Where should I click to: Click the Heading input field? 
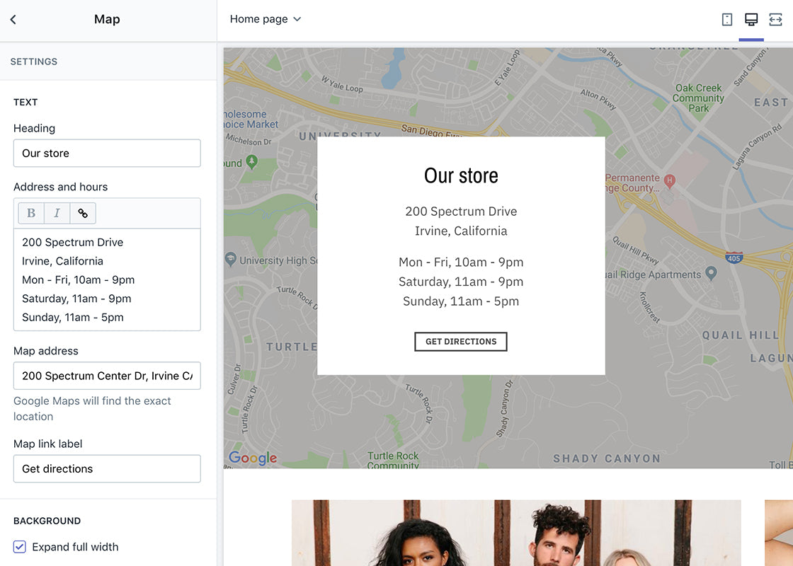107,153
